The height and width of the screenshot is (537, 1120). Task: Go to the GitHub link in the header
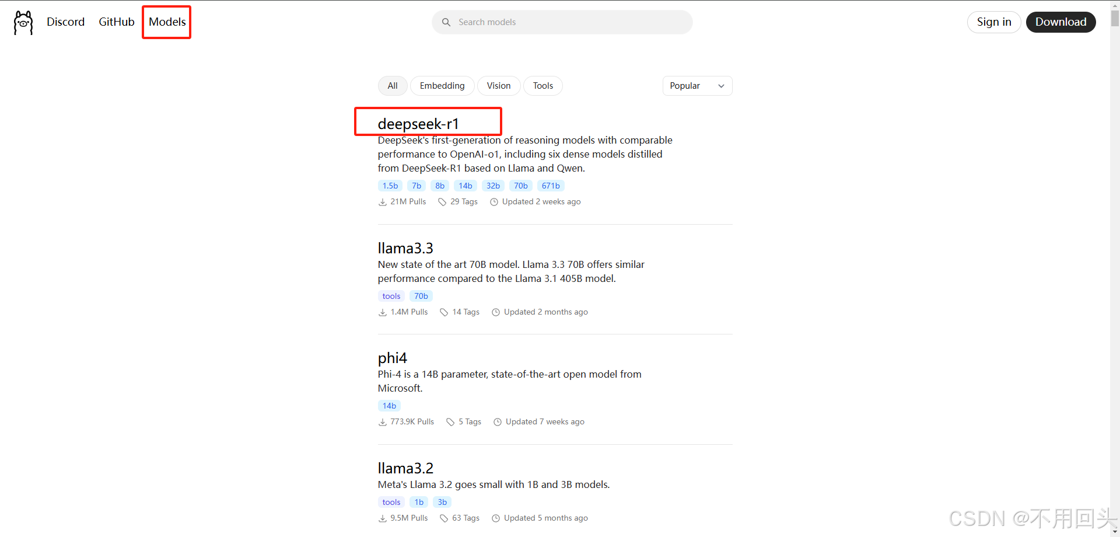tap(117, 22)
